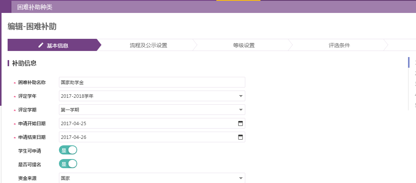Go to the 流程及公示设置 step
This screenshot has height=183, width=416.
pos(148,45)
